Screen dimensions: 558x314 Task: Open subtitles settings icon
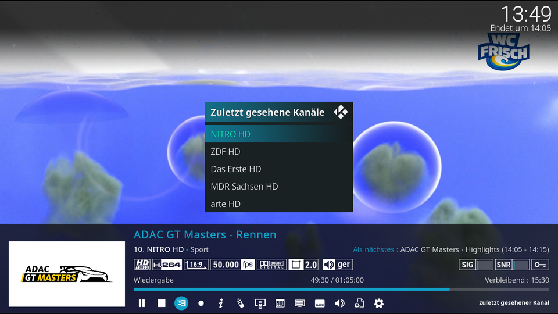[320, 304]
